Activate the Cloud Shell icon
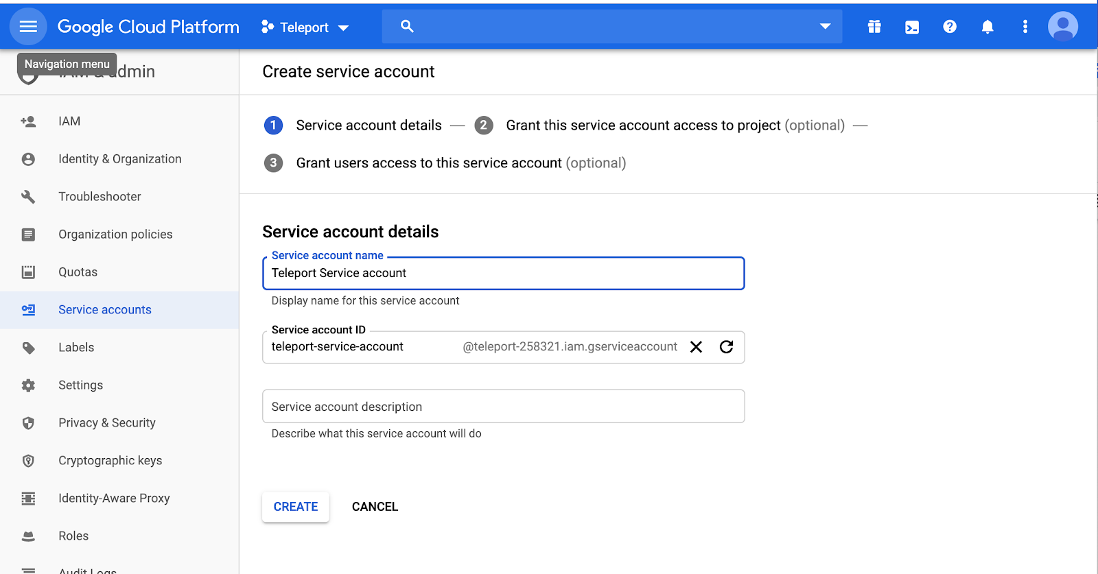Screen dimensions: 1098x574 tap(912, 27)
